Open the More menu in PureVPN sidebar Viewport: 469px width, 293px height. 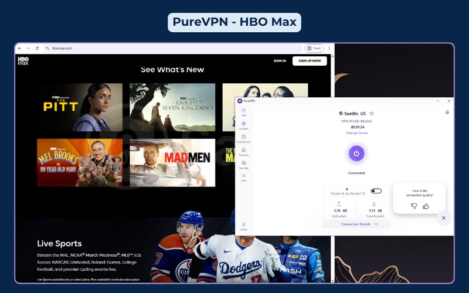pyautogui.click(x=243, y=178)
